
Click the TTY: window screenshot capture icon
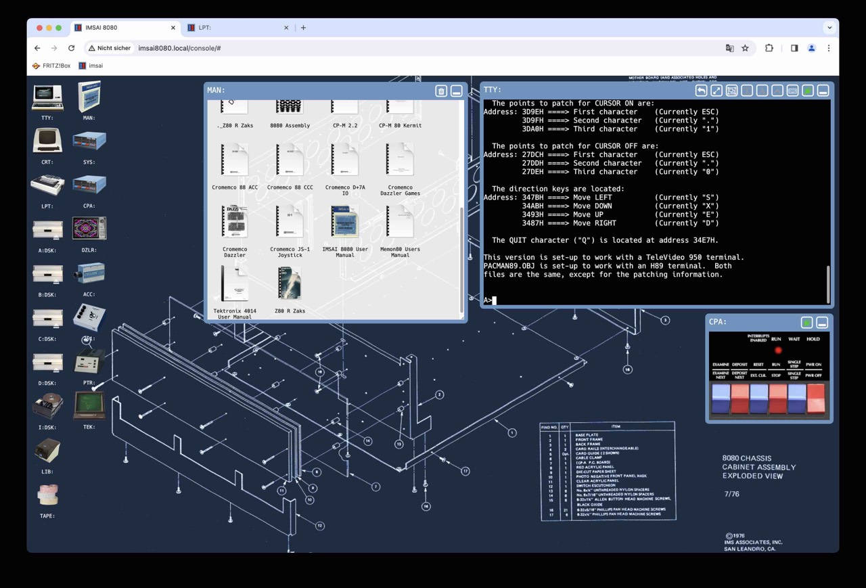coord(731,91)
